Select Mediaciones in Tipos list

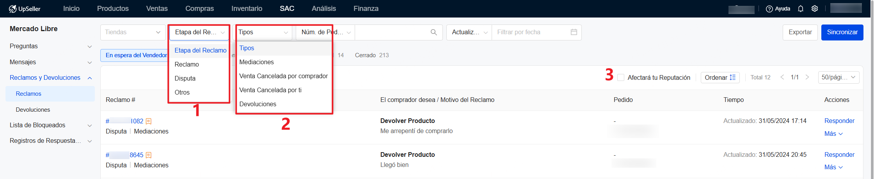pyautogui.click(x=284, y=62)
